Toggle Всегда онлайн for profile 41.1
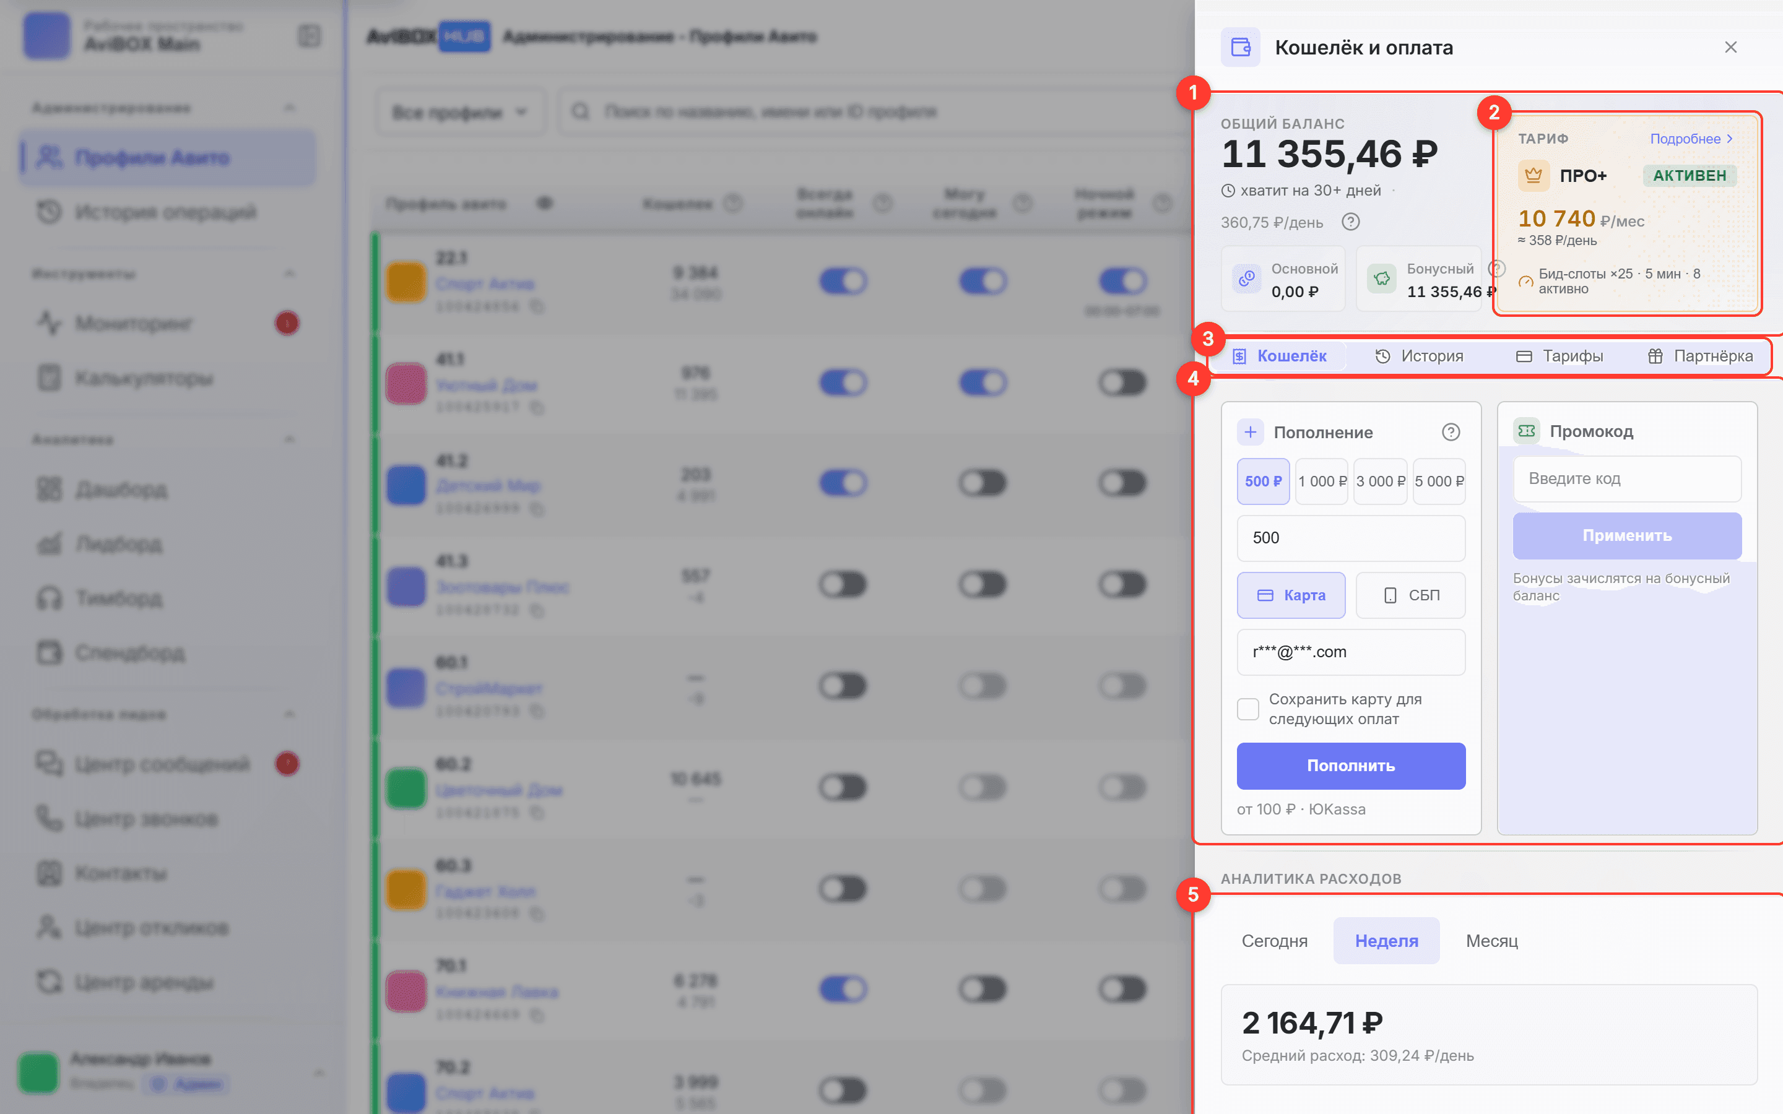This screenshot has width=1783, height=1114. [x=843, y=382]
